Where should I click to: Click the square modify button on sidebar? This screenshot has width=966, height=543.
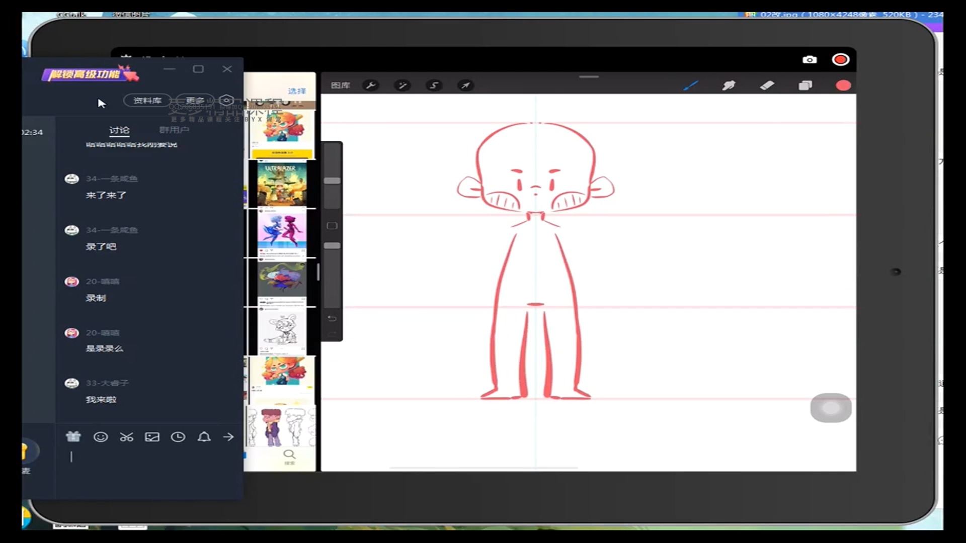click(x=332, y=226)
